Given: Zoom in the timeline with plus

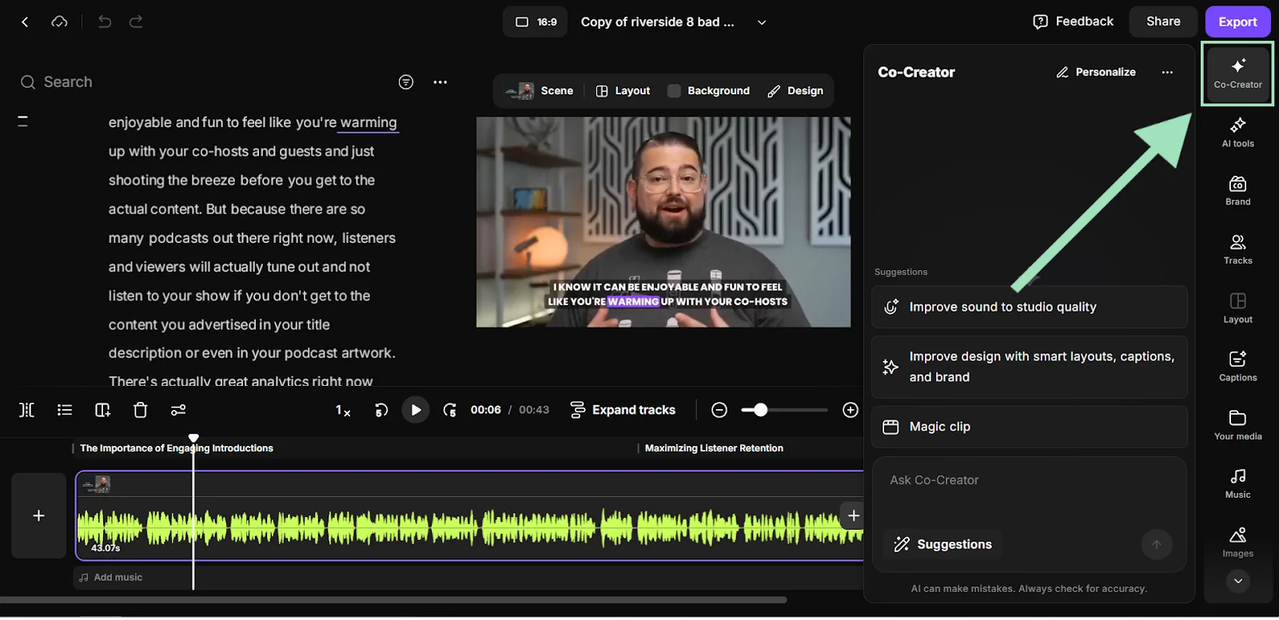Looking at the screenshot, I should 851,410.
